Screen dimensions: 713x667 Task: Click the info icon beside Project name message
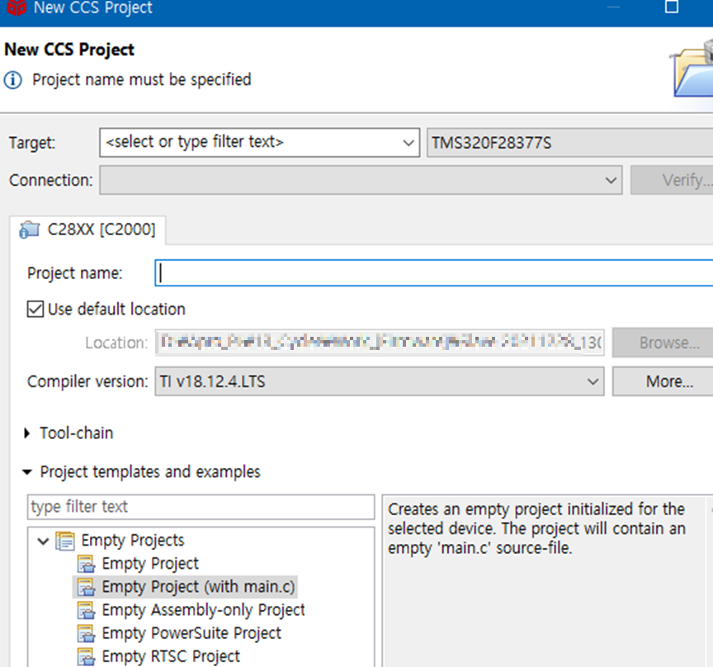12,80
